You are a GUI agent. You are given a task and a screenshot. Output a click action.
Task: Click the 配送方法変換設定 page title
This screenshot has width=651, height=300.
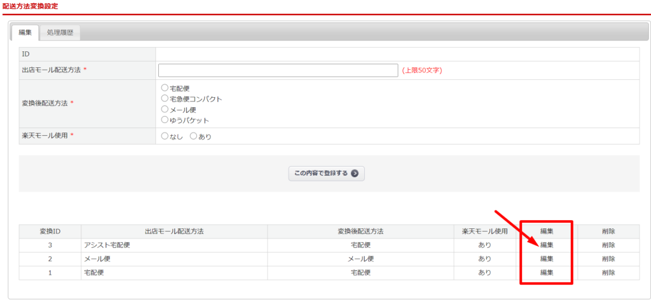[x=31, y=6]
